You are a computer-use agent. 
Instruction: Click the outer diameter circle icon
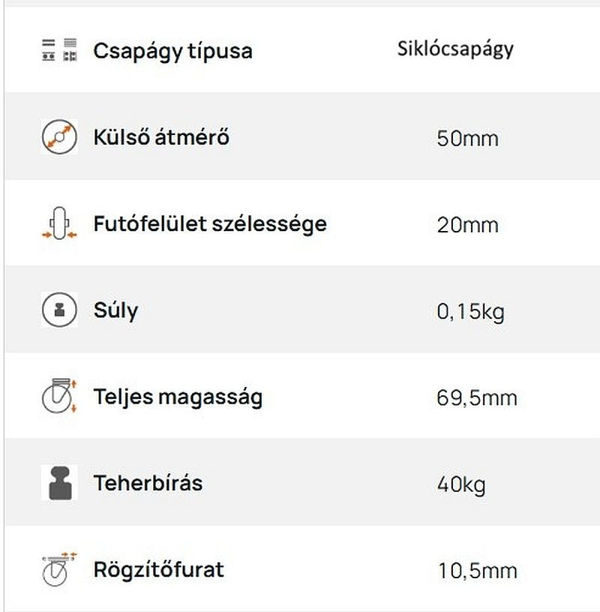[59, 136]
